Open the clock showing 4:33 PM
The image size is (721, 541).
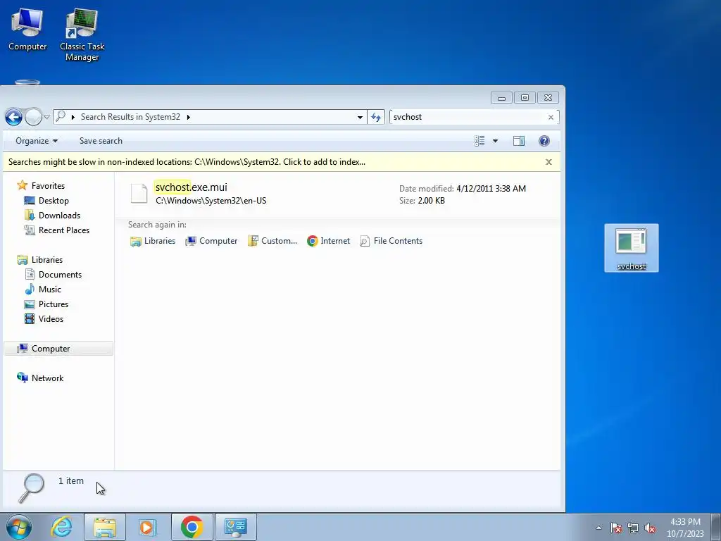click(685, 528)
